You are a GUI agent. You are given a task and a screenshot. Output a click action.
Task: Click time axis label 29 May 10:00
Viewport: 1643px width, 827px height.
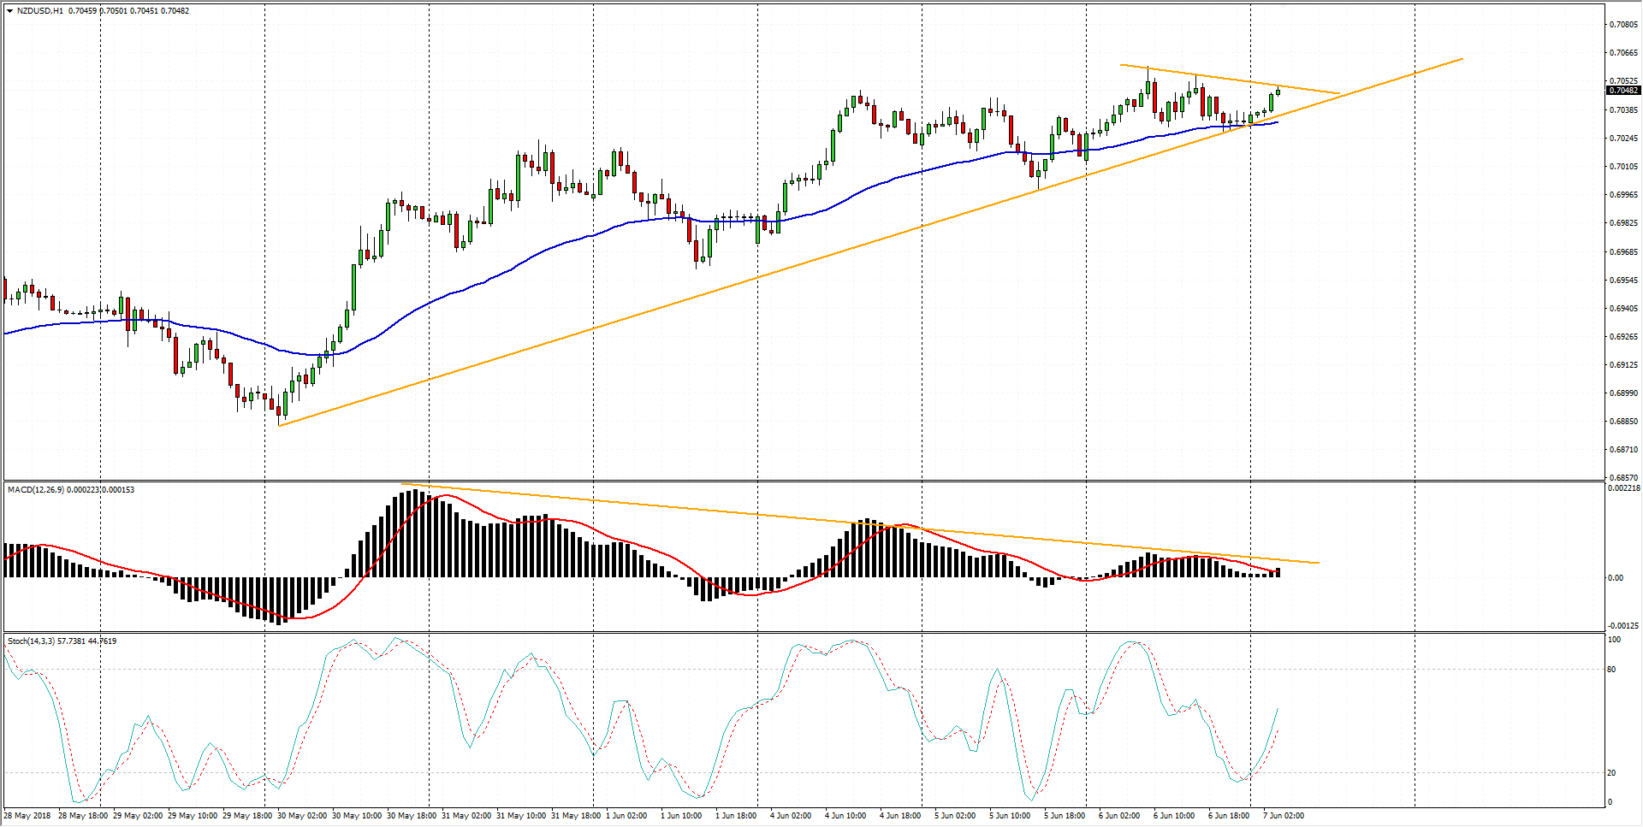pos(193,815)
